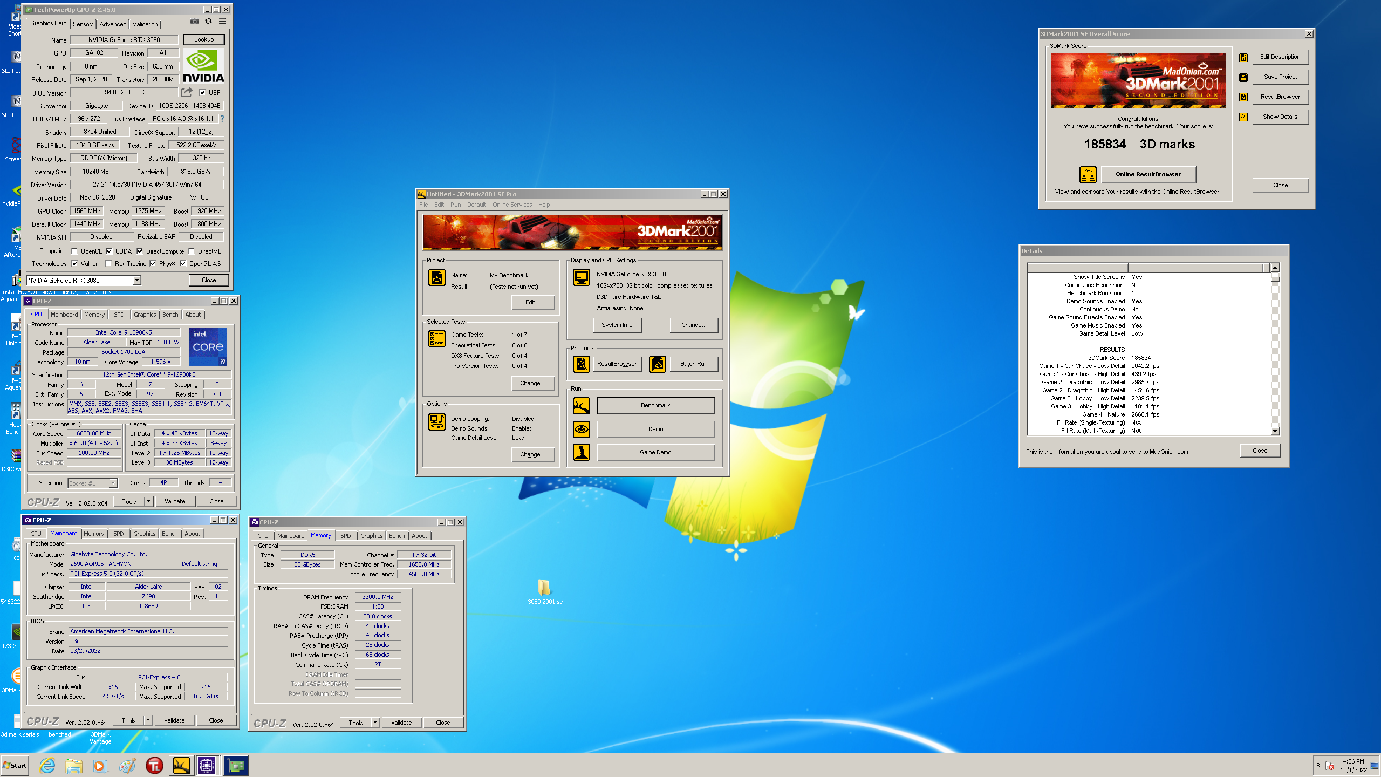Click the Save Project disk icon
Screen dimensions: 1381x777
click(1243, 77)
